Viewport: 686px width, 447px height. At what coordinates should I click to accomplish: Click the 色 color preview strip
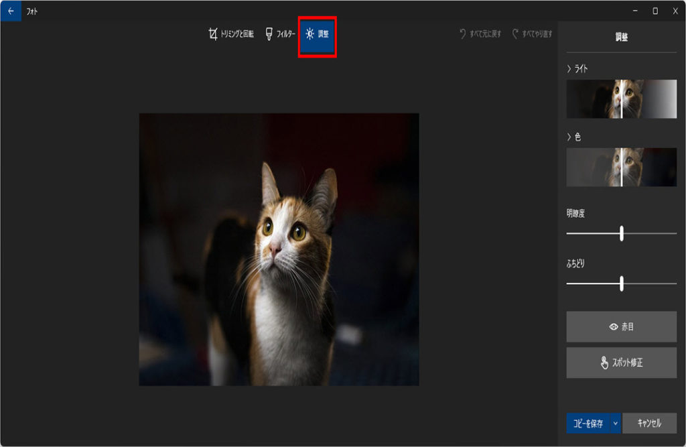[x=621, y=168]
